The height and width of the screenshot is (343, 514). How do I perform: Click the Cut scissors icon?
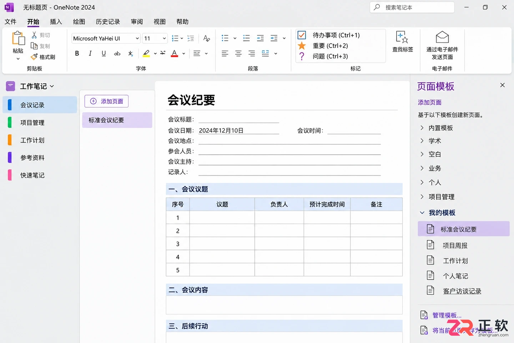(x=34, y=35)
